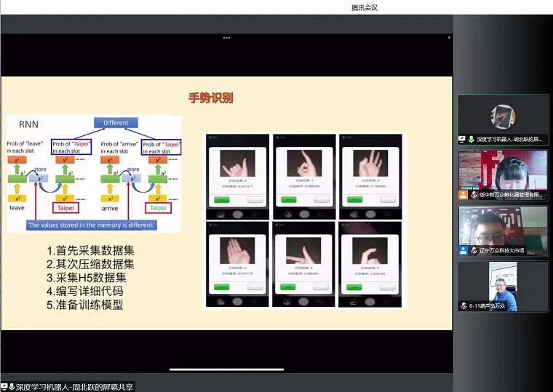Click green mic icon in bottom-left sharing label
Screen dimensions: 553x392
[x=12, y=387]
